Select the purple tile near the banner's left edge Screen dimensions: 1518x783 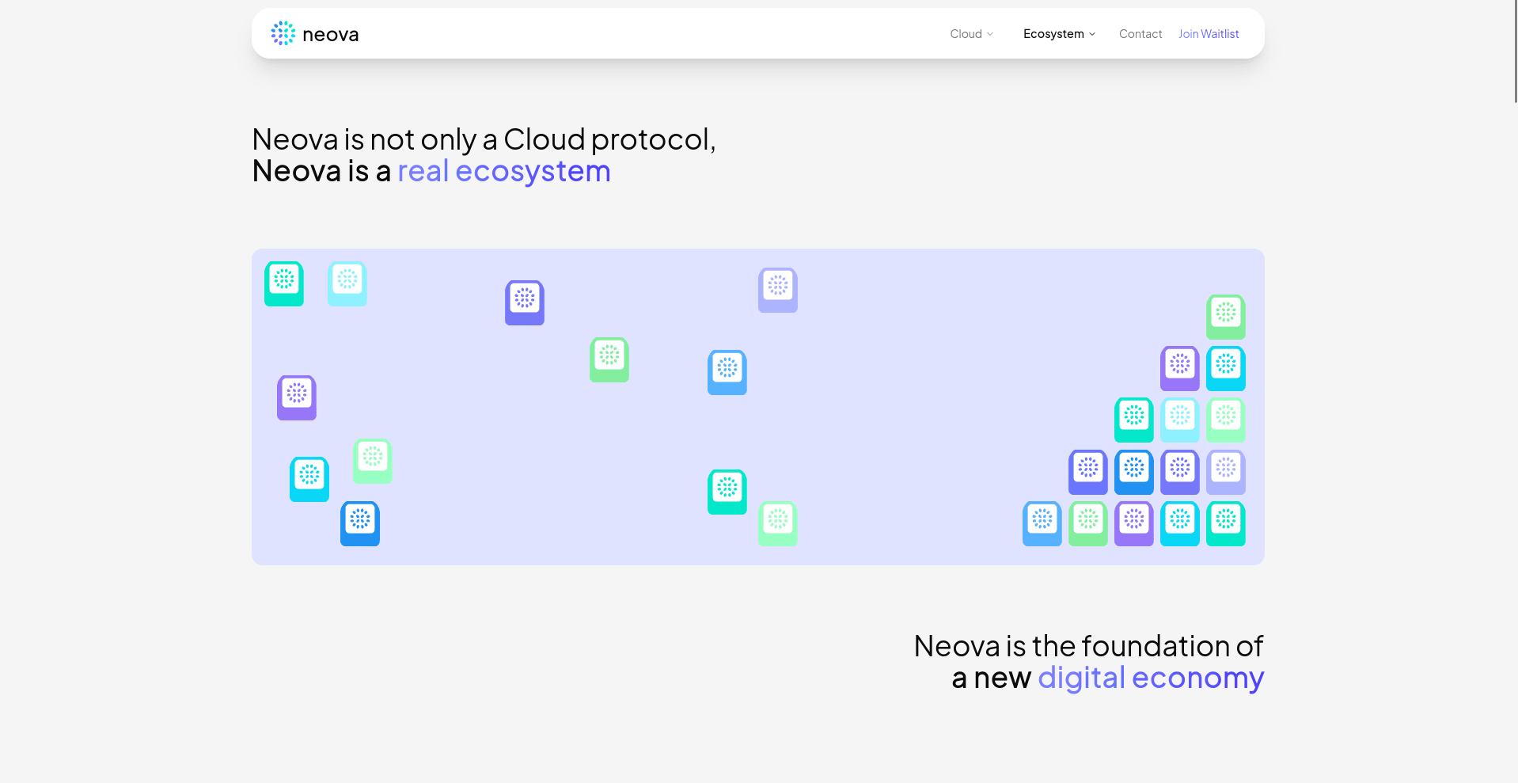pos(297,397)
